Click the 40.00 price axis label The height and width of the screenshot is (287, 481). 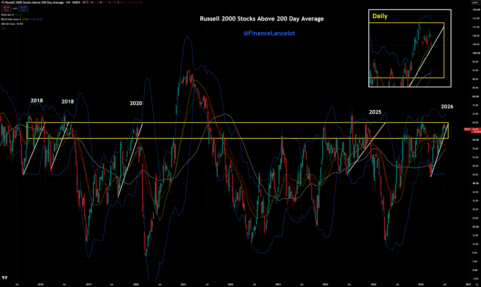[x=475, y=183]
